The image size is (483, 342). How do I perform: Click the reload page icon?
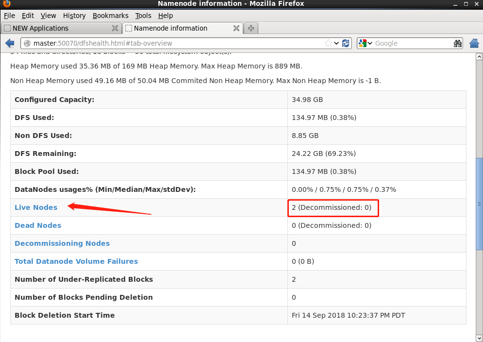346,43
